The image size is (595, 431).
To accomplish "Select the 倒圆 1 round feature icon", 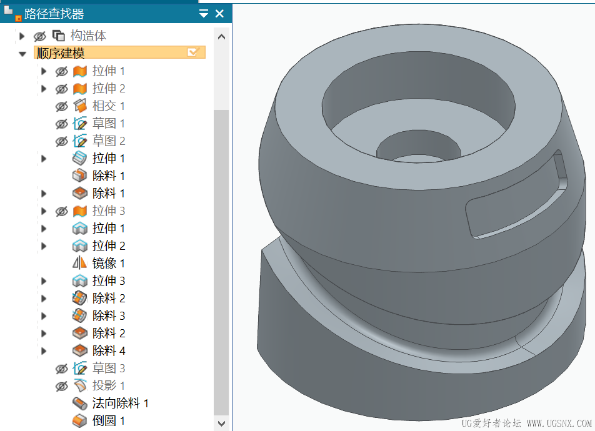I will pyautogui.click(x=80, y=420).
